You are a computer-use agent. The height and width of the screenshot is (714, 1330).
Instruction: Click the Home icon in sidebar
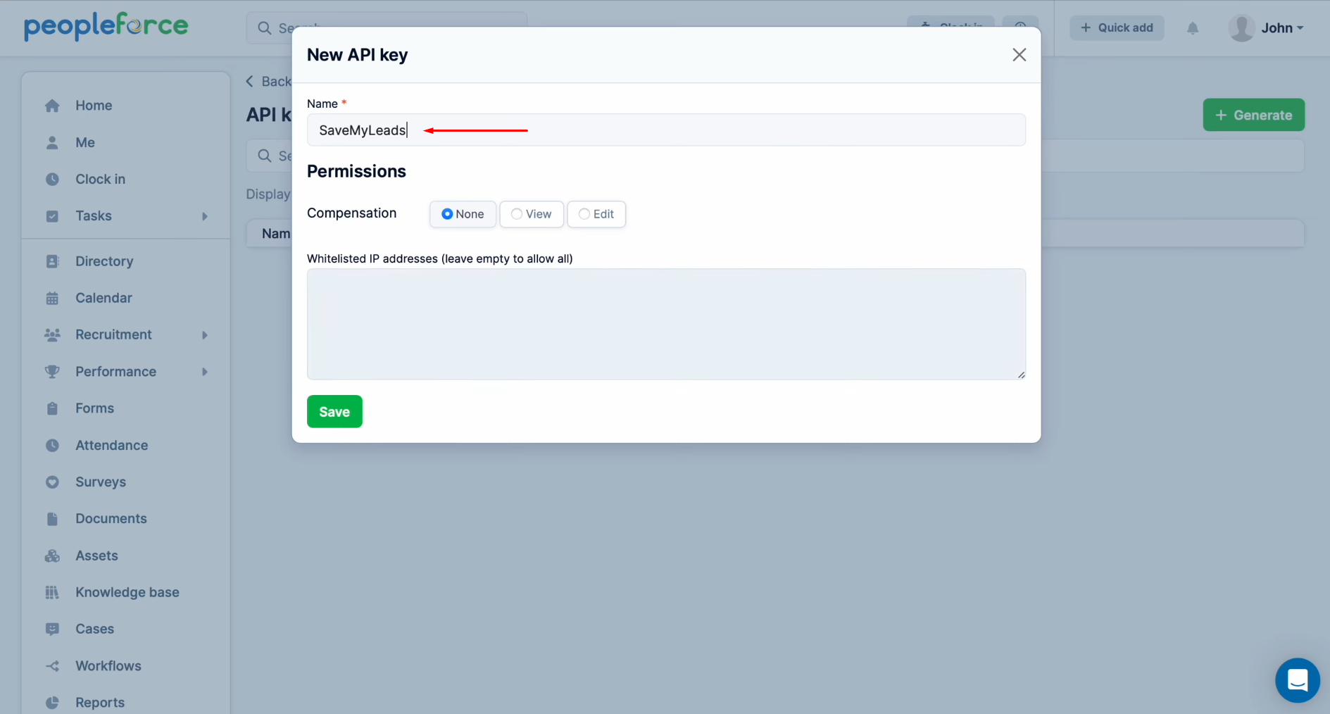(52, 106)
